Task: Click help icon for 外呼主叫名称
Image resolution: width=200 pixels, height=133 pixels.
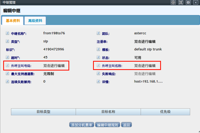Action: (98, 66)
